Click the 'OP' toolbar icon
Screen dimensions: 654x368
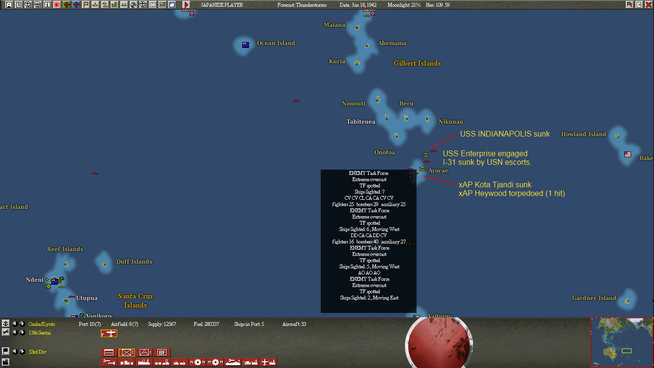[x=153, y=5]
